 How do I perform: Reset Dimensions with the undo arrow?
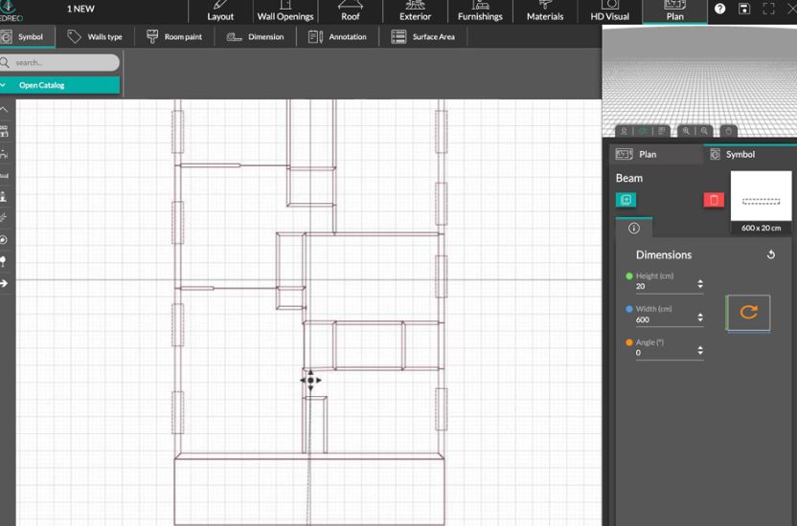pos(770,254)
